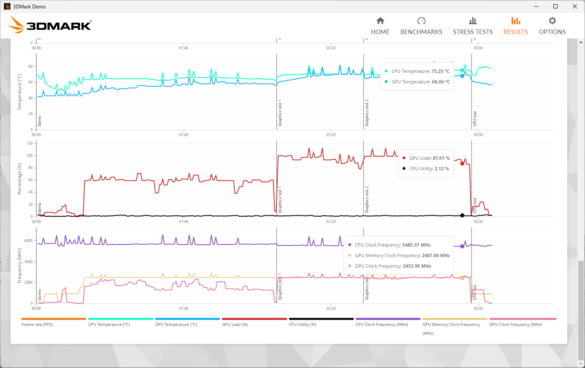Click the Benchmarks gauge icon
The height and width of the screenshot is (368, 585).
point(421,21)
